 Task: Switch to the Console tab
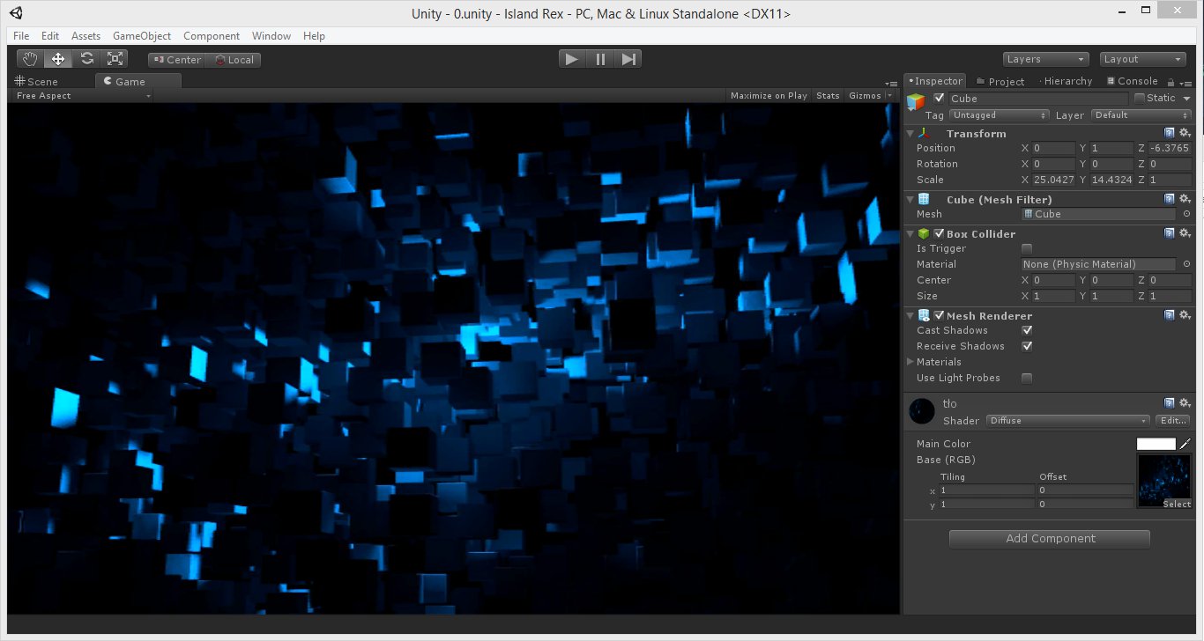1131,81
